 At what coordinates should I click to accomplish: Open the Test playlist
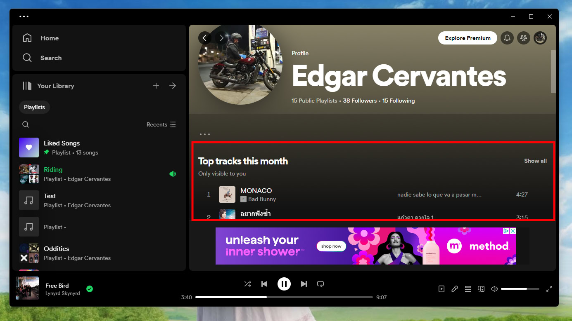point(99,200)
